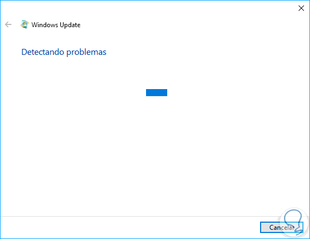This screenshot has width=310, height=239.
Task: Click the animated blue loading rectangle
Action: pos(156,92)
